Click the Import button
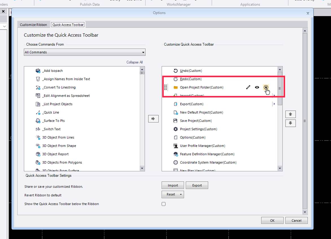 [x=173, y=185]
